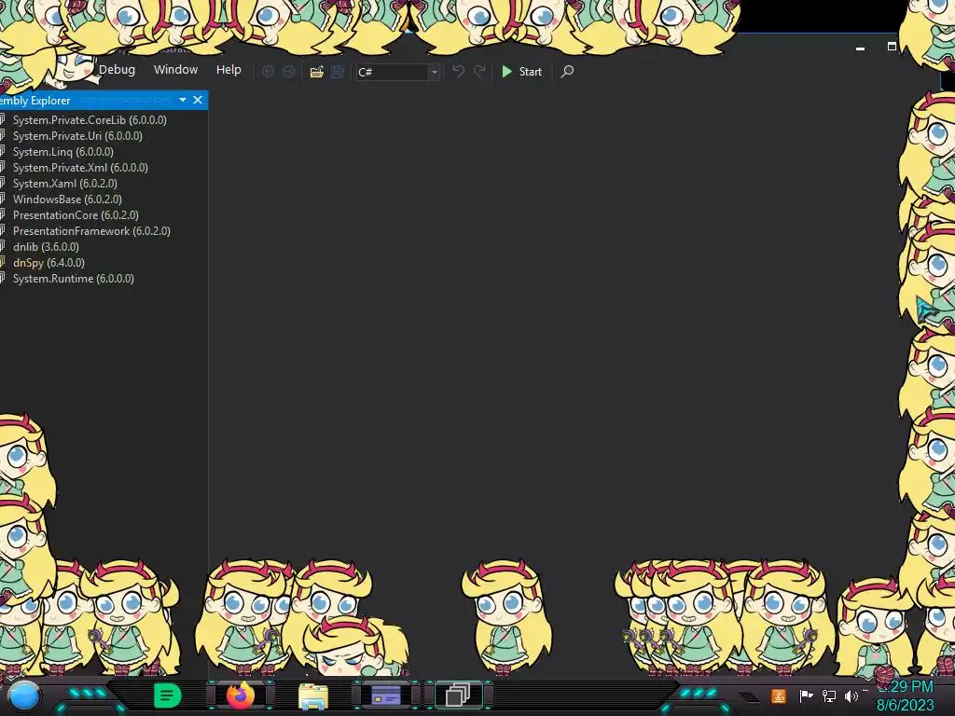
Task: Select System.Private.Xml (6.0.0.0) assembly
Action: coord(80,168)
